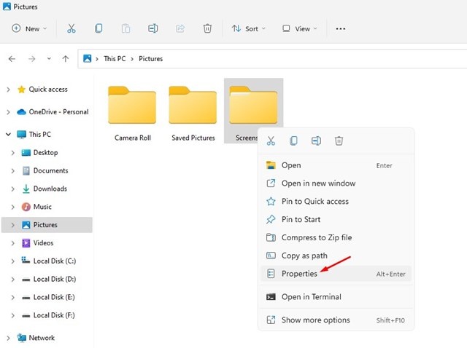Click the Copy icon in the context menu
Image resolution: width=467 pixels, height=348 pixels.
pos(293,141)
